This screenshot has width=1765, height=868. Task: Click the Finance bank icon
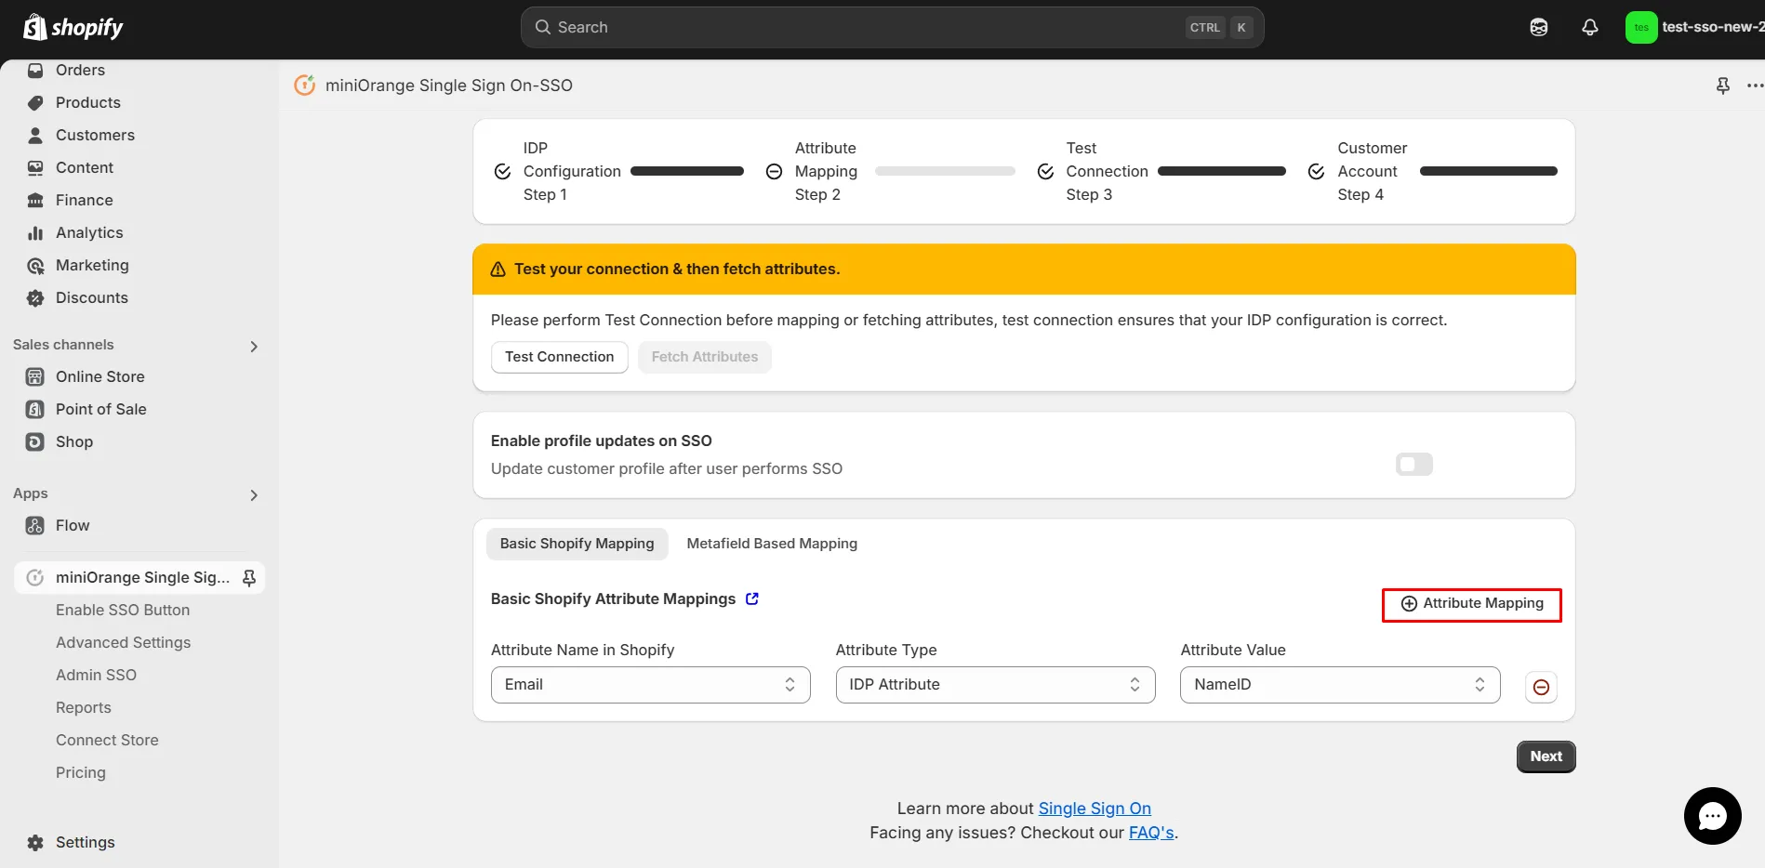coord(35,200)
